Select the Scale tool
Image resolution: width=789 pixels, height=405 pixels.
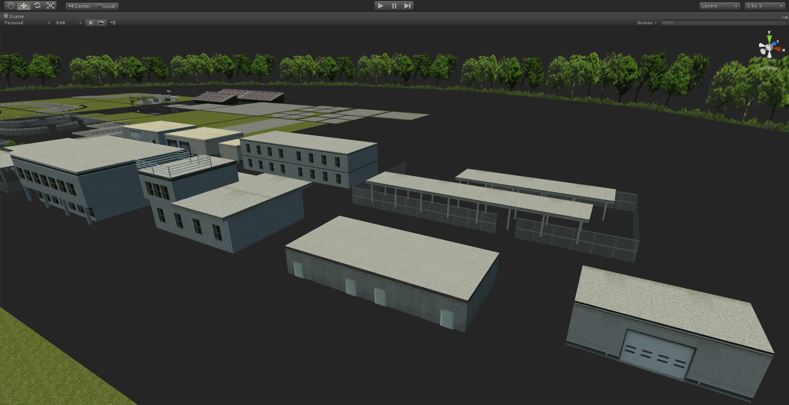[50, 6]
